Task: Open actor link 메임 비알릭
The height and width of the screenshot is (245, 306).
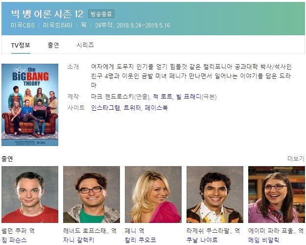Action: tap(264, 240)
